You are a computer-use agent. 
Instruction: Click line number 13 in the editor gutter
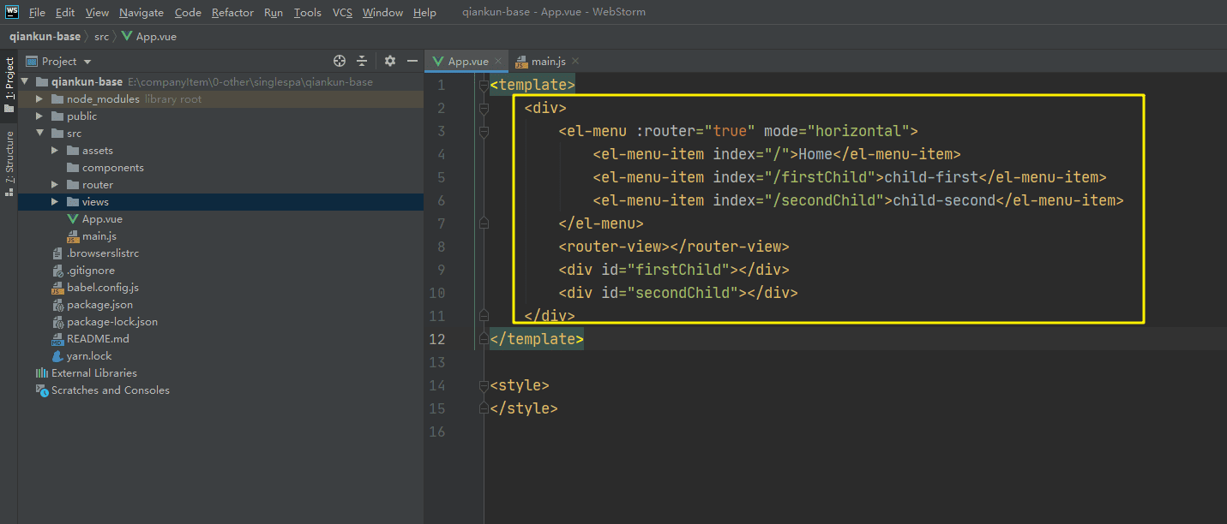437,362
